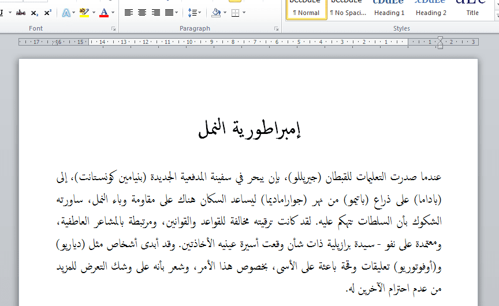This screenshot has height=306, width=499.
Task: Justify the paragraph text
Action: click(170, 12)
